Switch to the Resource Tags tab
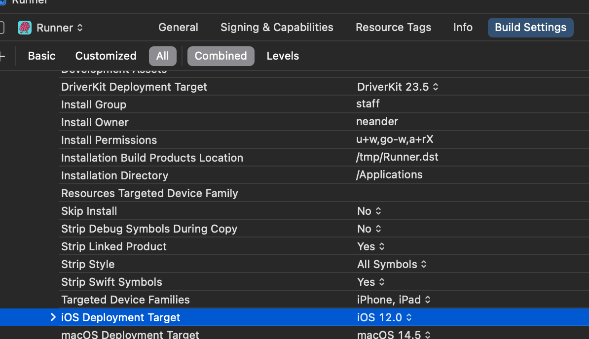589x339 pixels. (x=393, y=28)
